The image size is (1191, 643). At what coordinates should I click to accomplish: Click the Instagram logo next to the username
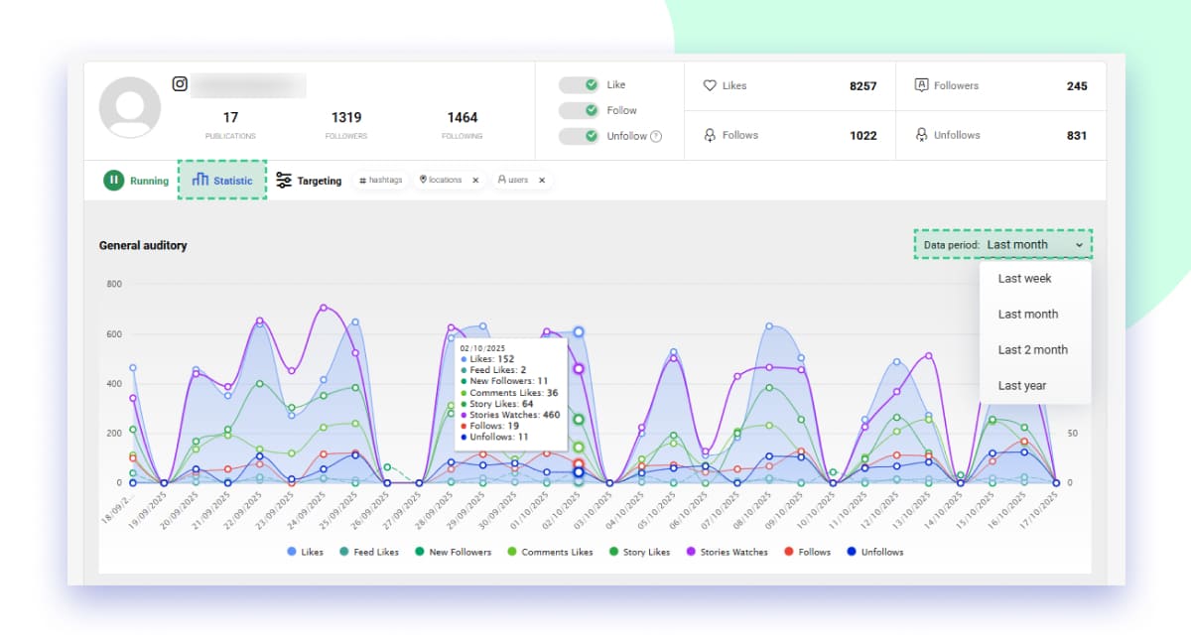pyautogui.click(x=180, y=85)
